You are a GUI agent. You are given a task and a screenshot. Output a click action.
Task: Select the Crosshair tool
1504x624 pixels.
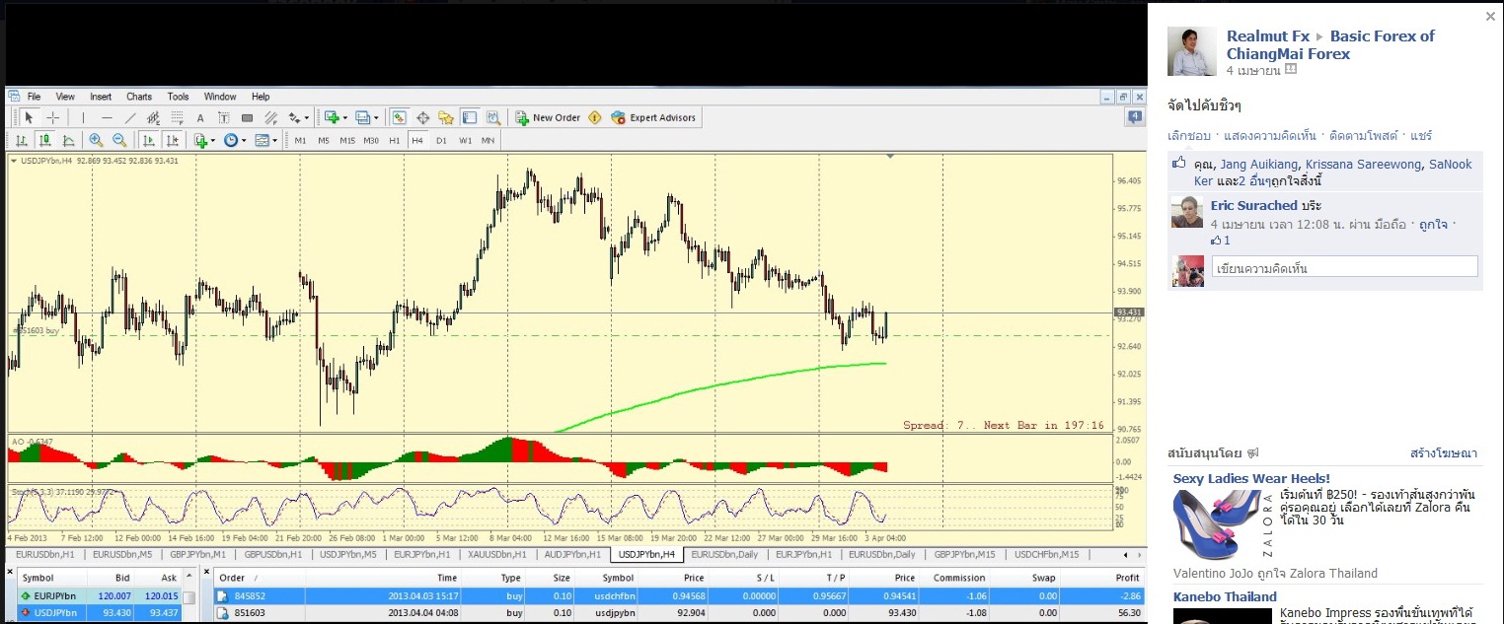pos(53,117)
